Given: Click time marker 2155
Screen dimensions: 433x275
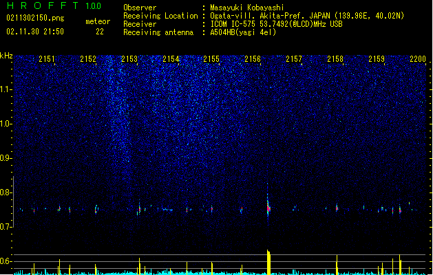Looking at the screenshot, I should [x=211, y=58].
